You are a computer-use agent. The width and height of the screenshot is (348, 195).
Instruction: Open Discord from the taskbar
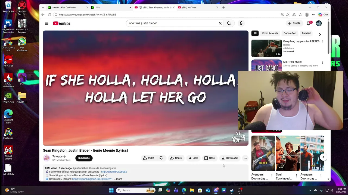(x=216, y=190)
